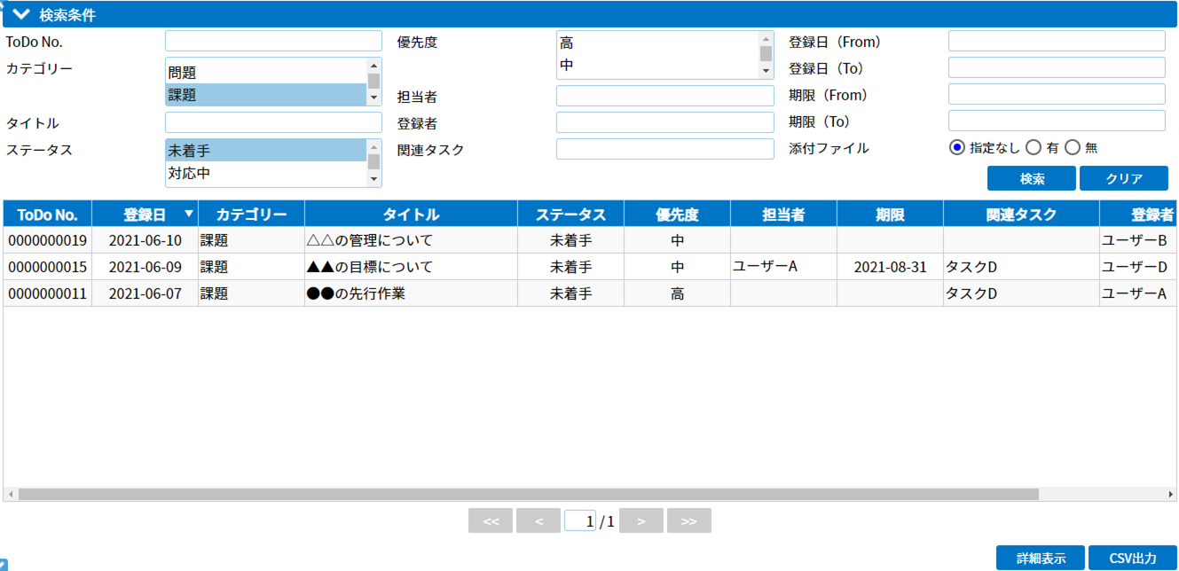
Task: Click the 登録日 column sort arrow
Action: tap(188, 214)
